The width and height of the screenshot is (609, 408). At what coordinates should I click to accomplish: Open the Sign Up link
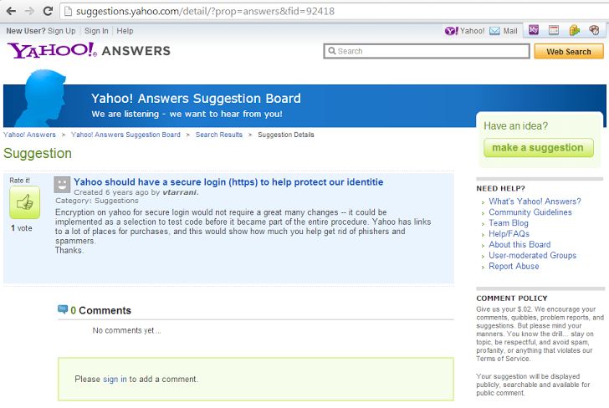pos(61,31)
